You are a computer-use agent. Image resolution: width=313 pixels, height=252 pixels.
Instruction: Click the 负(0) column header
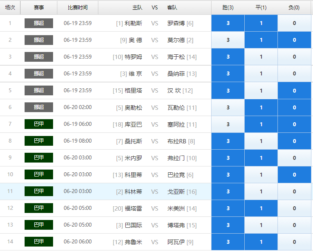point(294,7)
